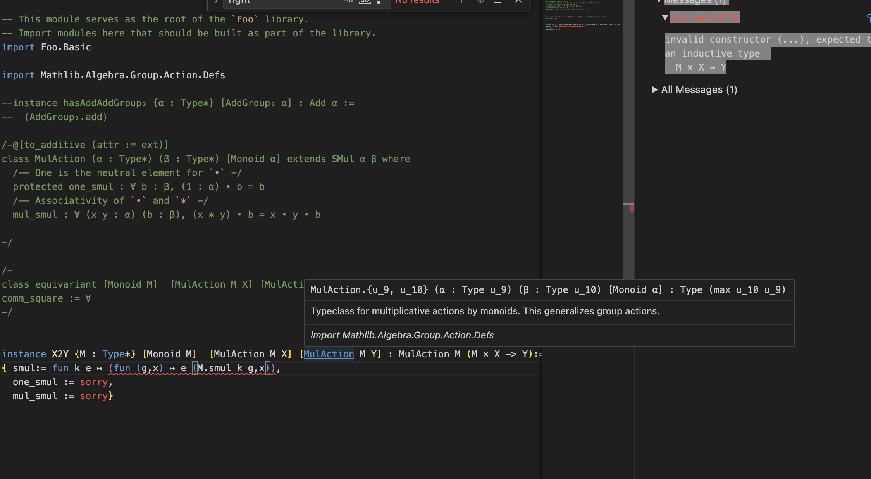Click the "comm_square := ∀" line
Screen dimensions: 871x479
click(x=46, y=298)
